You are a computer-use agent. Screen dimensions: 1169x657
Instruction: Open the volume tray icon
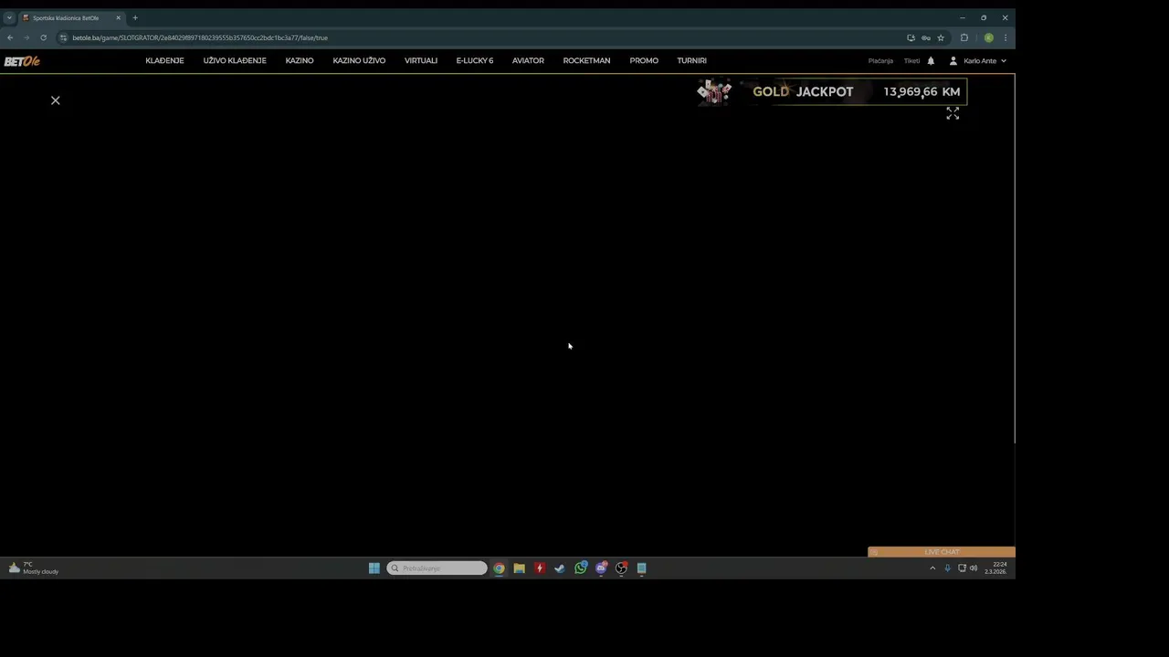pyautogui.click(x=974, y=568)
